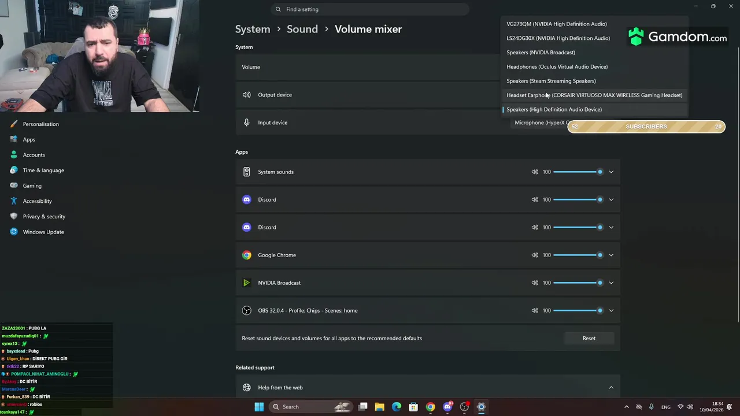Expand the first Discord row chevron

pos(611,199)
